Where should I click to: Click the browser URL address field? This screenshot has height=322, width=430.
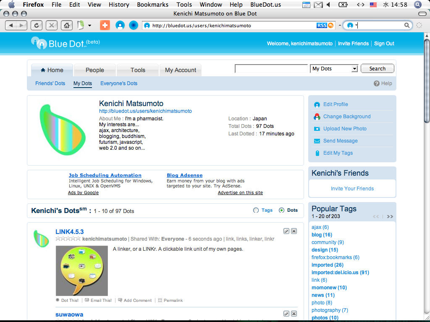(233, 26)
